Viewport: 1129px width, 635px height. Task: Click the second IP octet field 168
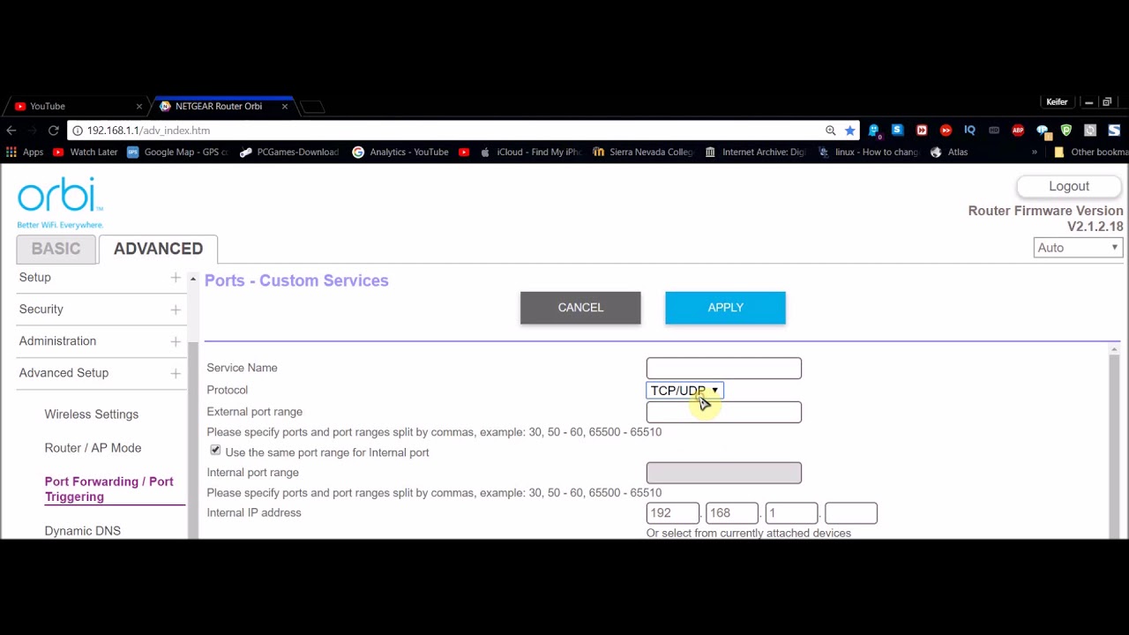[x=732, y=513]
